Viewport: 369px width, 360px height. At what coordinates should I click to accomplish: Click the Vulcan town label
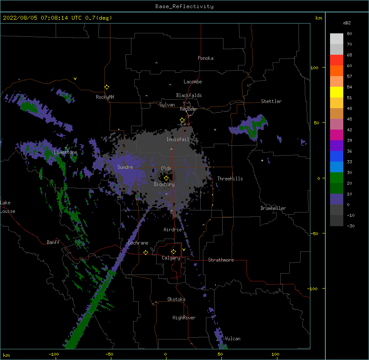point(232,339)
